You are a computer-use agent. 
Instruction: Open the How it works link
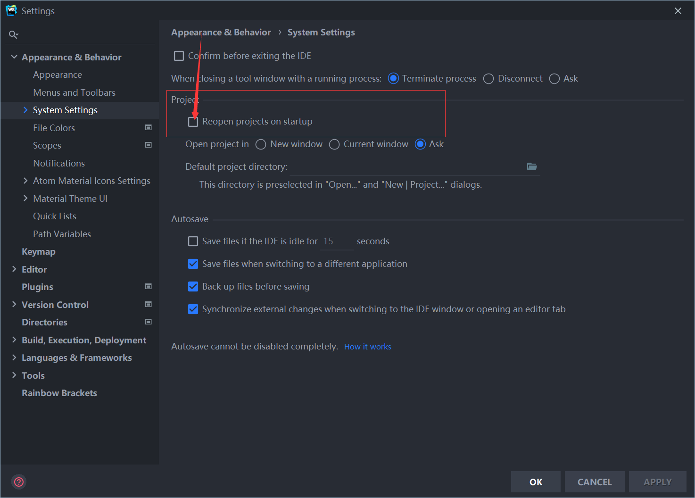(x=367, y=346)
